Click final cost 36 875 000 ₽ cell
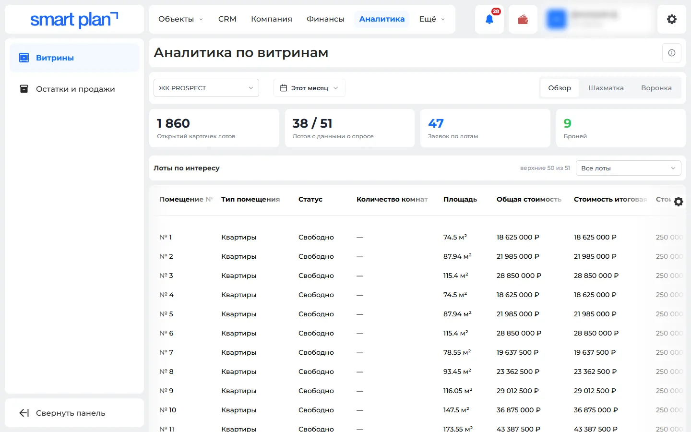Image resolution: width=691 pixels, height=432 pixels. (x=596, y=410)
